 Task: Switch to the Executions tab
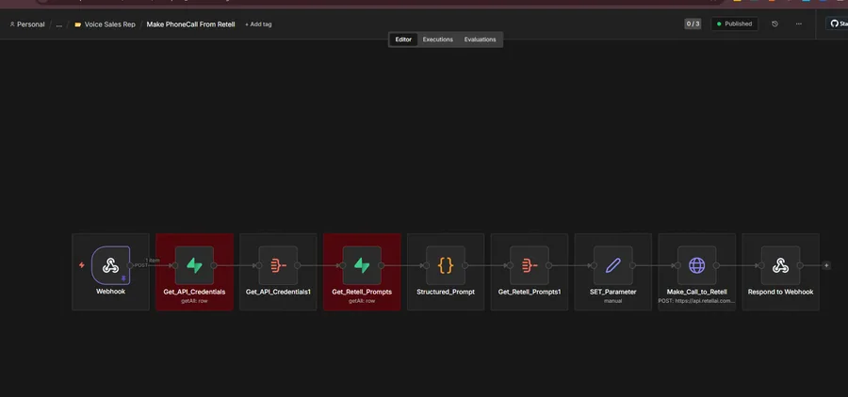click(437, 40)
